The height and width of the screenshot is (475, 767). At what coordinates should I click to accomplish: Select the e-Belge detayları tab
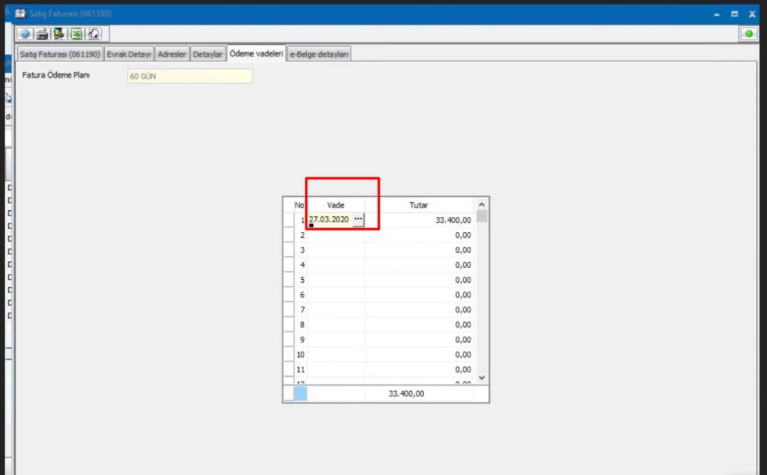(x=320, y=55)
